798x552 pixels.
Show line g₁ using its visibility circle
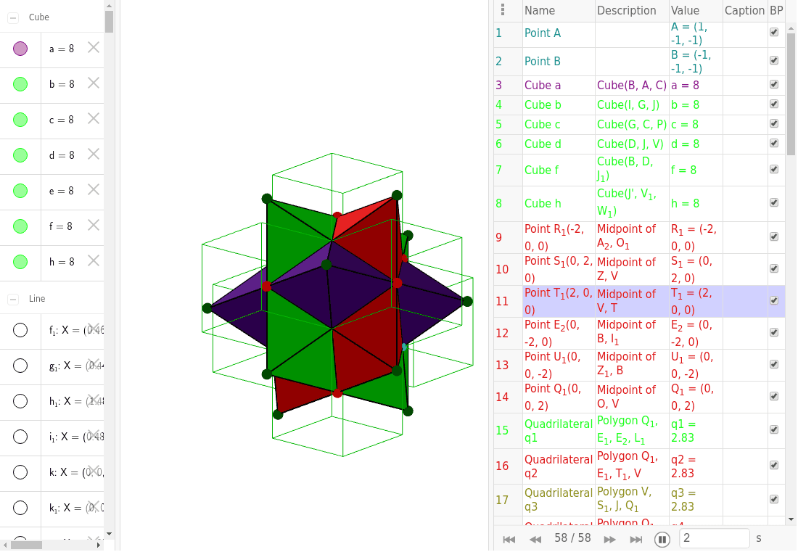[x=20, y=366]
